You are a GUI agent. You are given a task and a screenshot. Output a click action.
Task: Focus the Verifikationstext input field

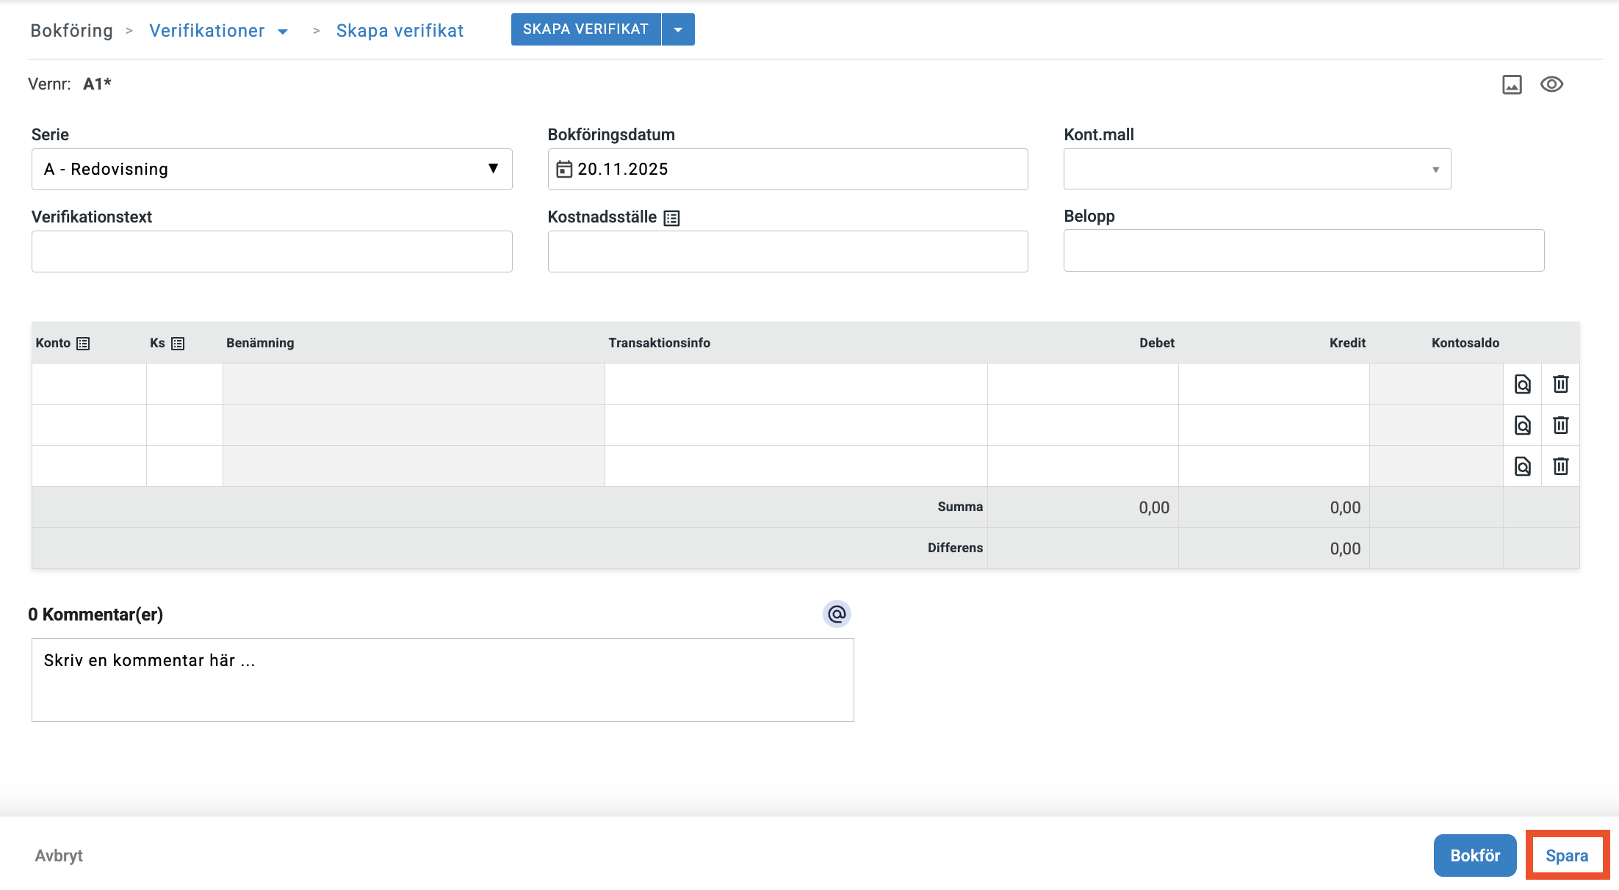(x=272, y=252)
